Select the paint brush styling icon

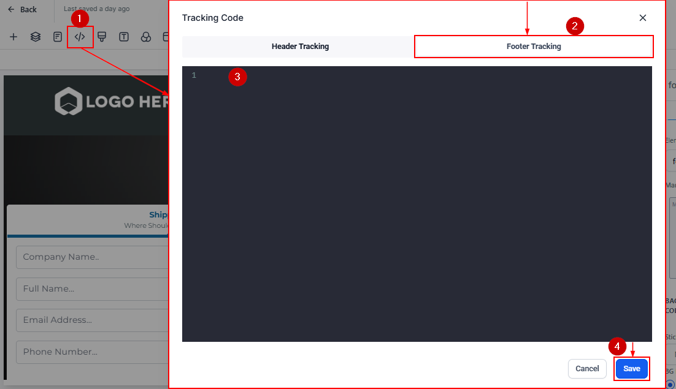tap(102, 37)
